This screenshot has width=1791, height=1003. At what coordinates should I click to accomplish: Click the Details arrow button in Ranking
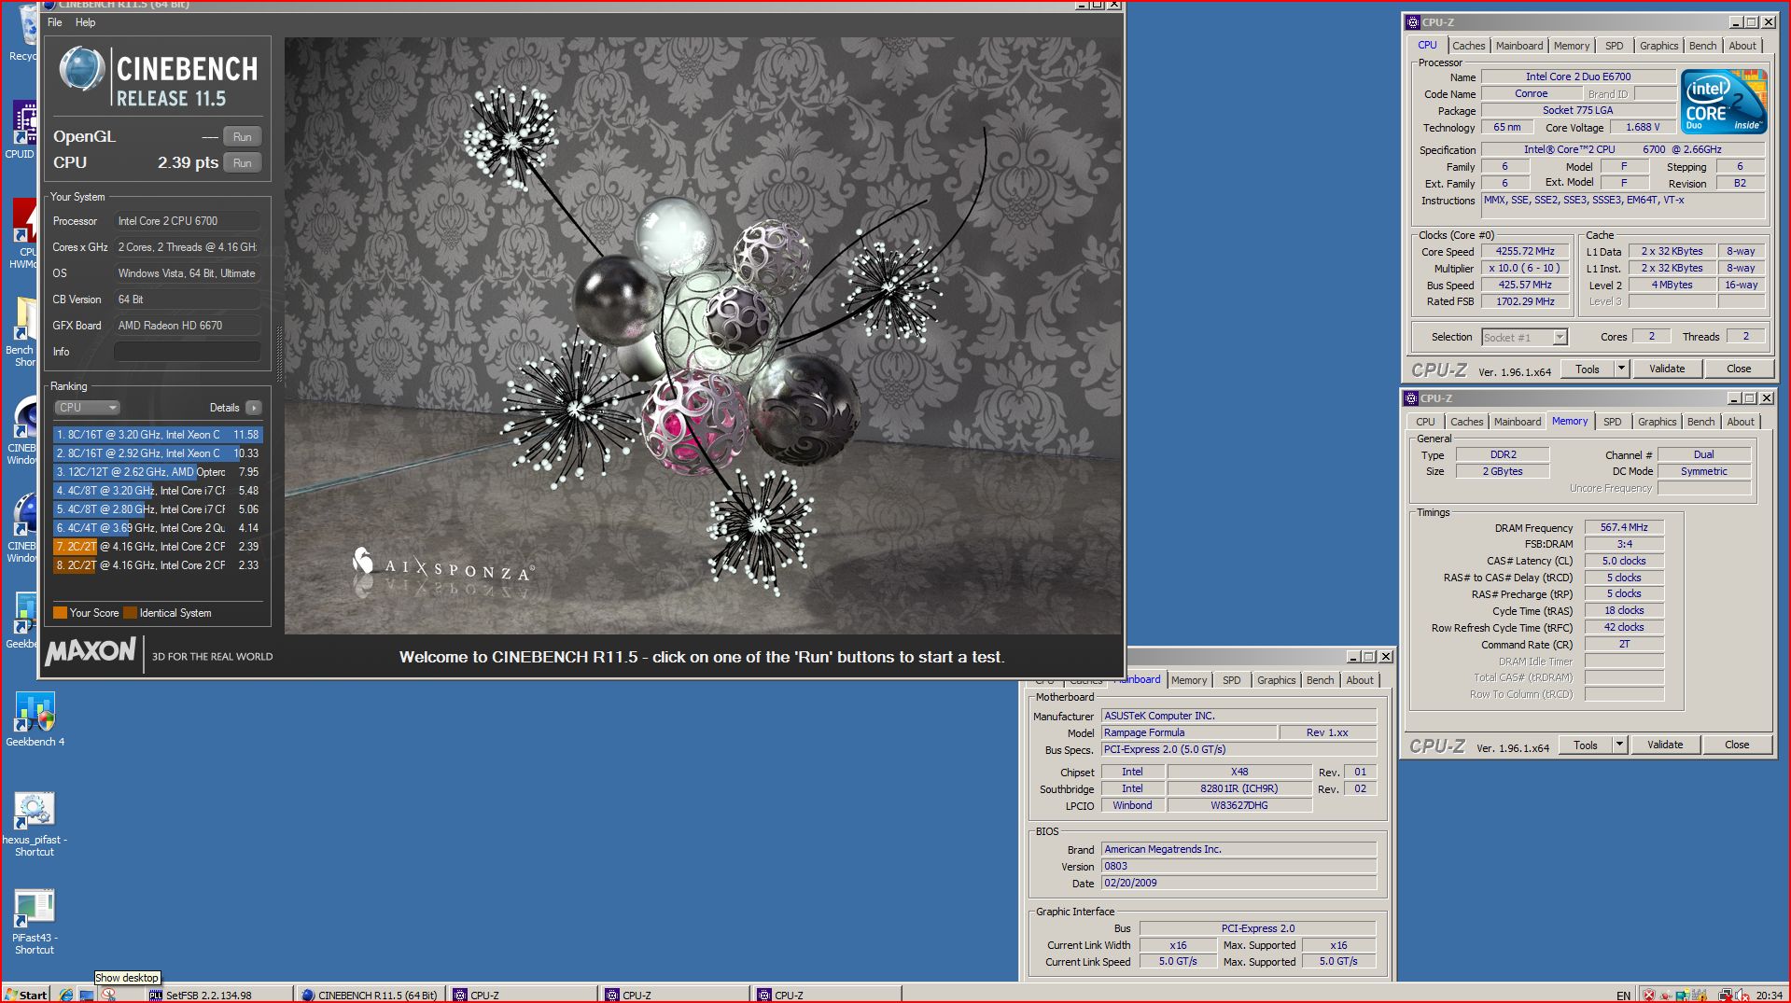(253, 408)
